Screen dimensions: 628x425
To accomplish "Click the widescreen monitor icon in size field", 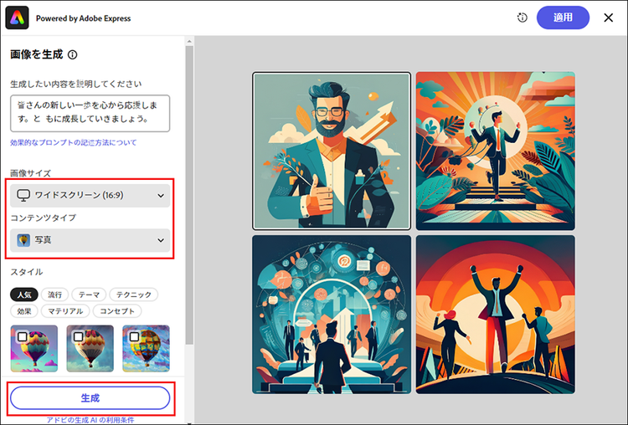I will (x=23, y=195).
